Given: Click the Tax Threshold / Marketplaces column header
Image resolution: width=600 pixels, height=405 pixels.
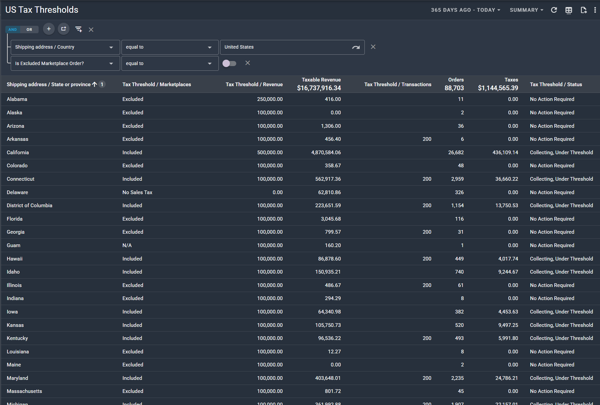Looking at the screenshot, I should pos(156,84).
